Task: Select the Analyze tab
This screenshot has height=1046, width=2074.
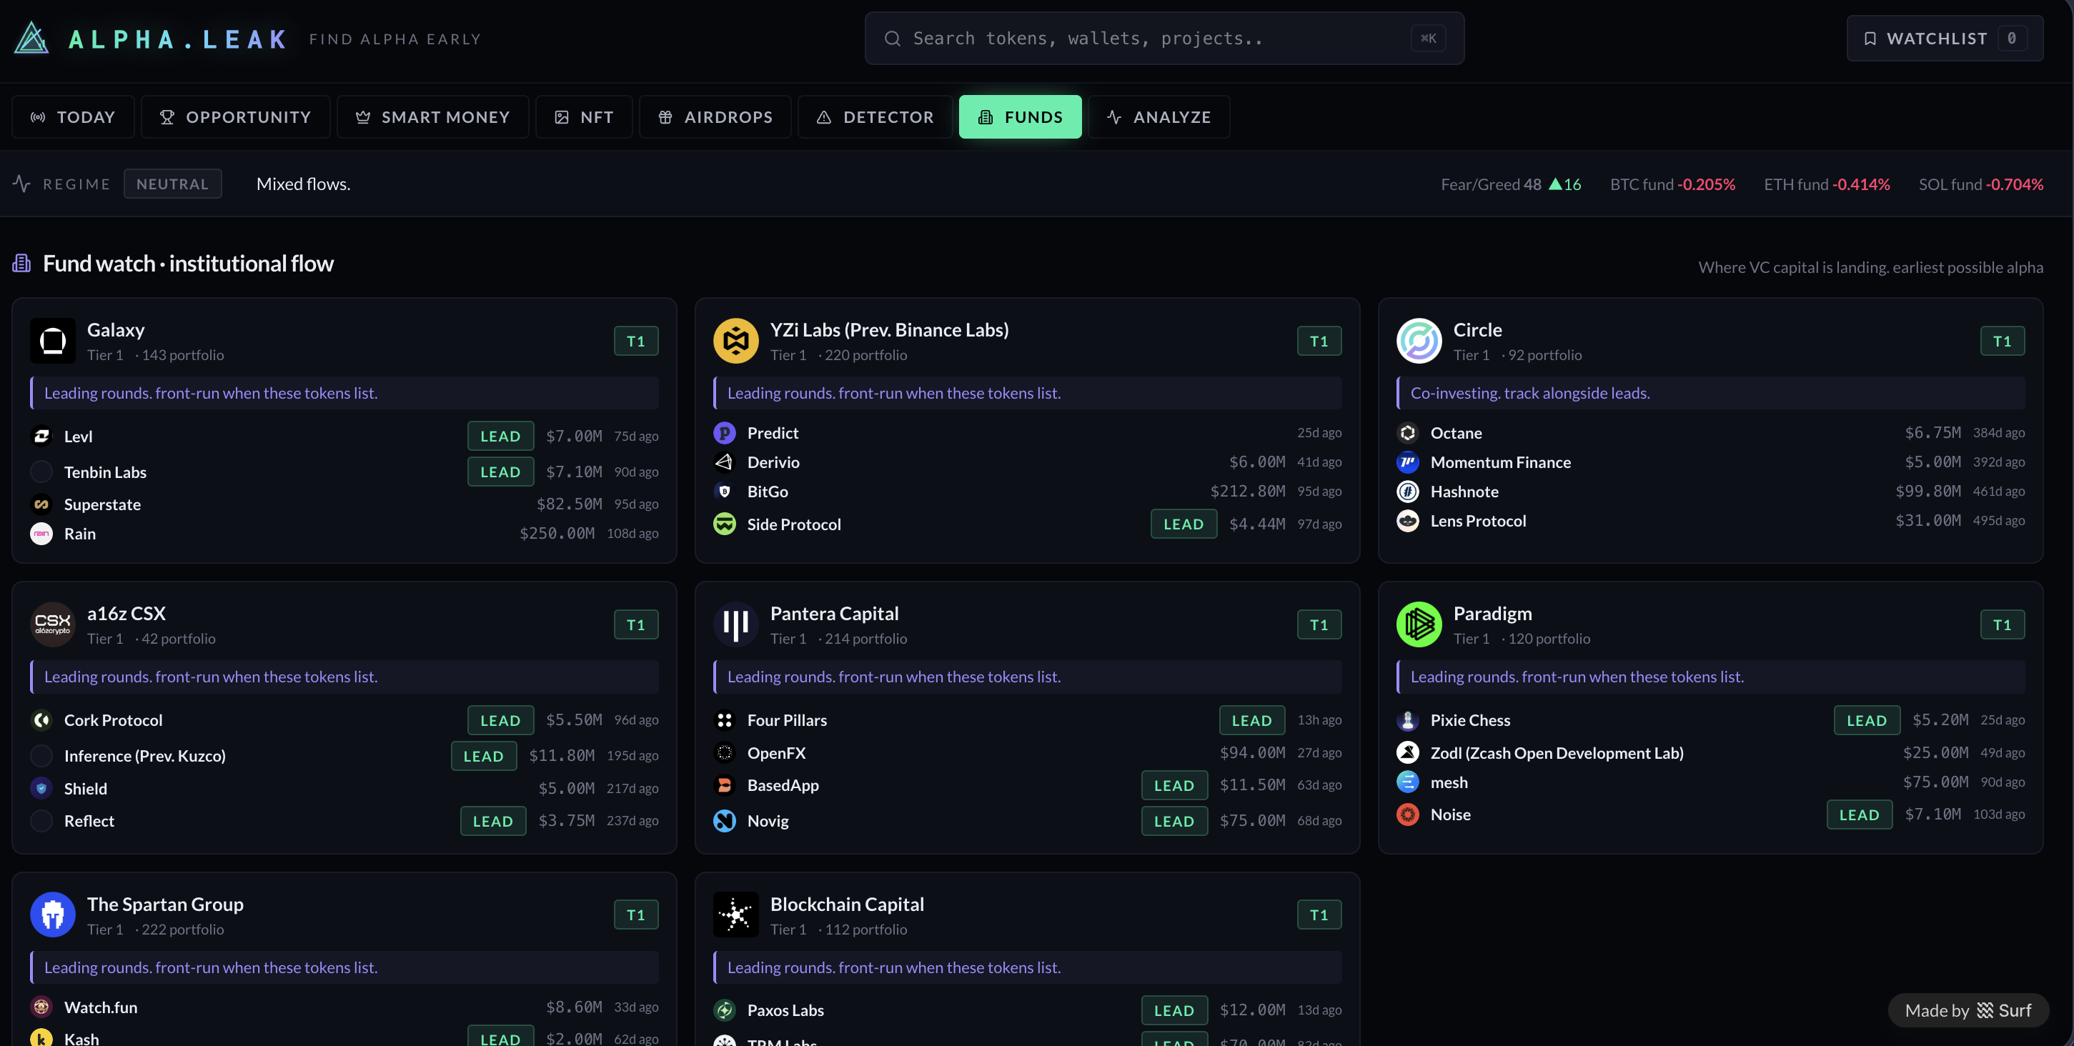Action: 1158,116
